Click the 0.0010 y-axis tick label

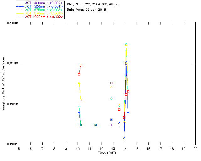[x=13, y=104]
